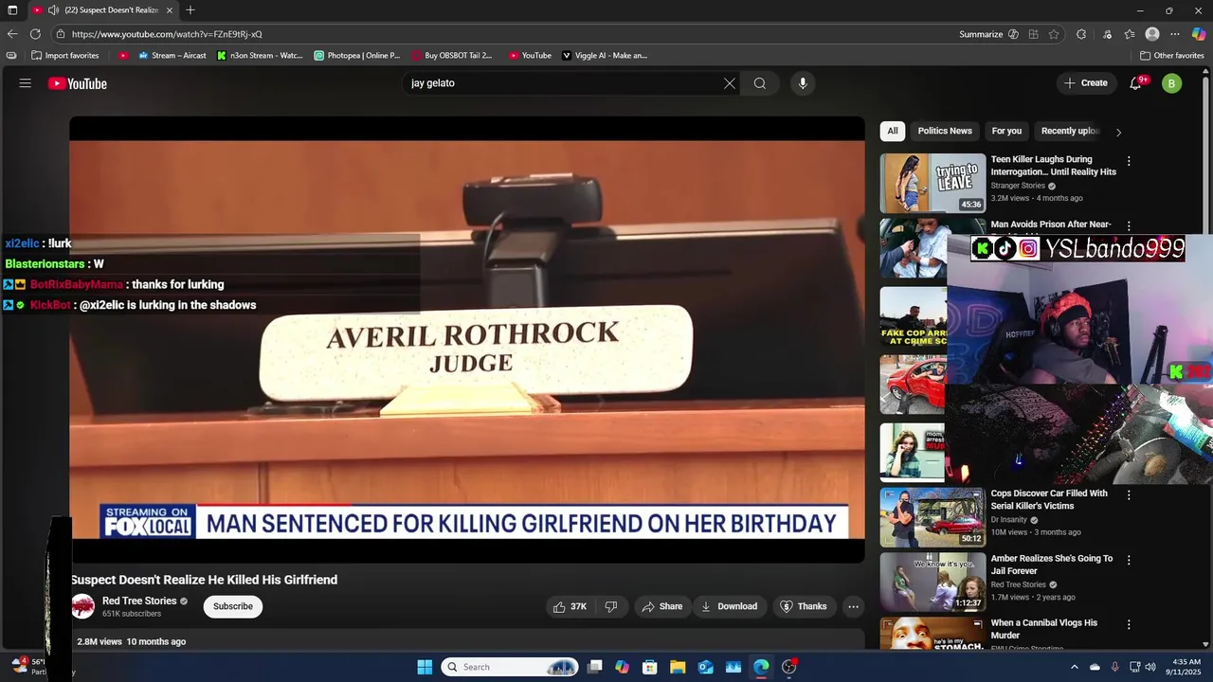
Task: Open options for Cops Discover Car video
Action: 1129,494
